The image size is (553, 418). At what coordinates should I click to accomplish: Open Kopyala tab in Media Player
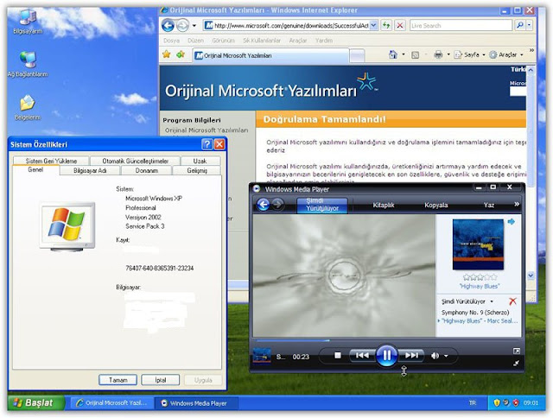click(x=435, y=206)
